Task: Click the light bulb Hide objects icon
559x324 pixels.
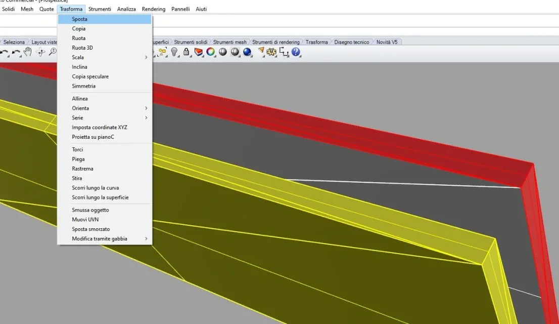Action: click(174, 52)
